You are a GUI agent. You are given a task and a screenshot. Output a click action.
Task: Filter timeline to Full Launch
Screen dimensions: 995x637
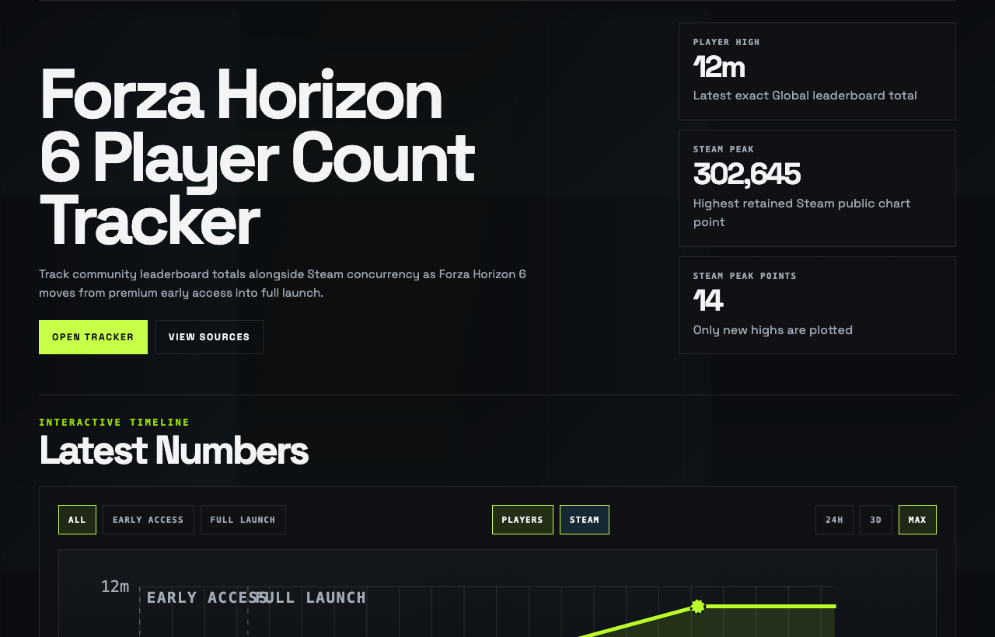(243, 520)
